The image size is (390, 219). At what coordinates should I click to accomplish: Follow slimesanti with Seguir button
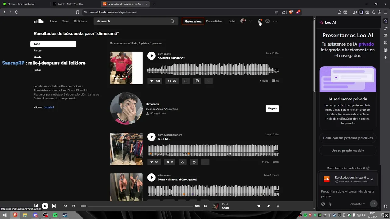272,109
